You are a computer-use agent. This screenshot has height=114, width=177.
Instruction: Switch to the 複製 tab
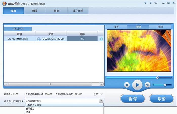click(x=13, y=11)
